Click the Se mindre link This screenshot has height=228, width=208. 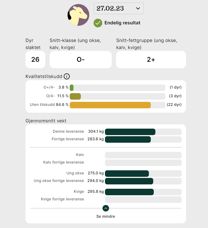105,216
